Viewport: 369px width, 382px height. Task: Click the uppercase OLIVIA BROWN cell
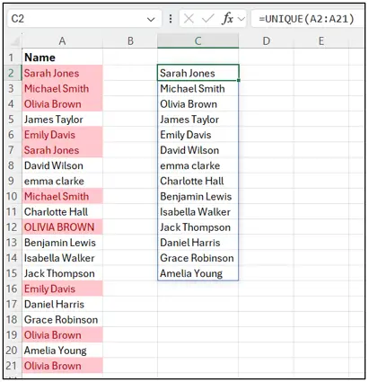(x=62, y=227)
